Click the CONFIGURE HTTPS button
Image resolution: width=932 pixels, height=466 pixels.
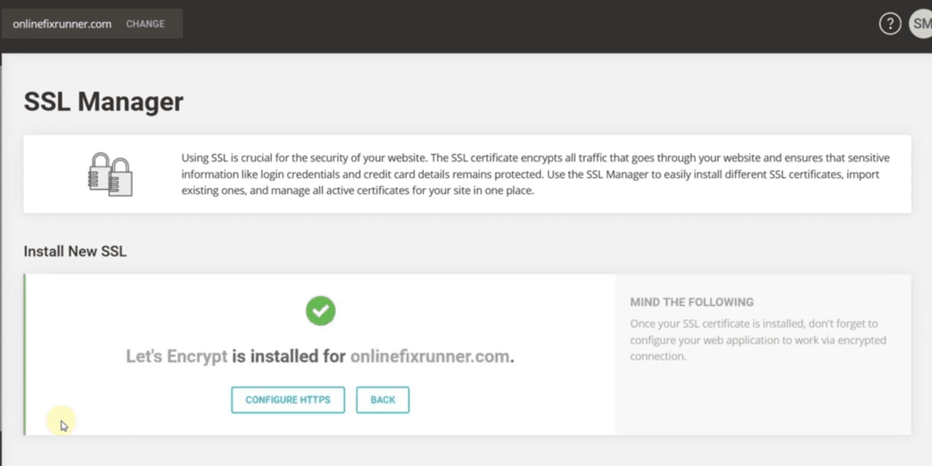click(288, 400)
